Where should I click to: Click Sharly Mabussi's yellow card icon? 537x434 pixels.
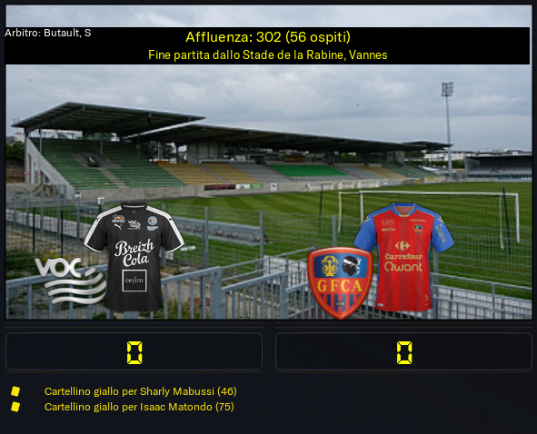[x=15, y=391]
